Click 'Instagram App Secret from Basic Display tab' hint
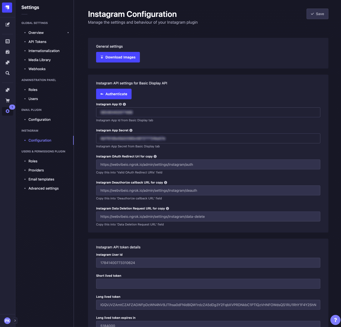The image size is (341, 327). pos(128,146)
